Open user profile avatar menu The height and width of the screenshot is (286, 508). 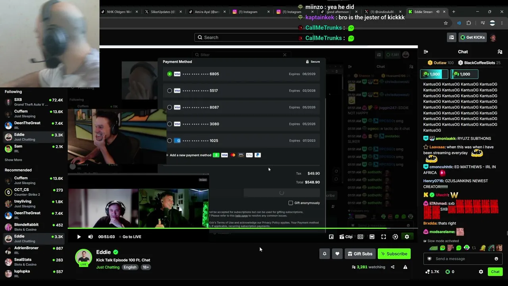(x=493, y=38)
